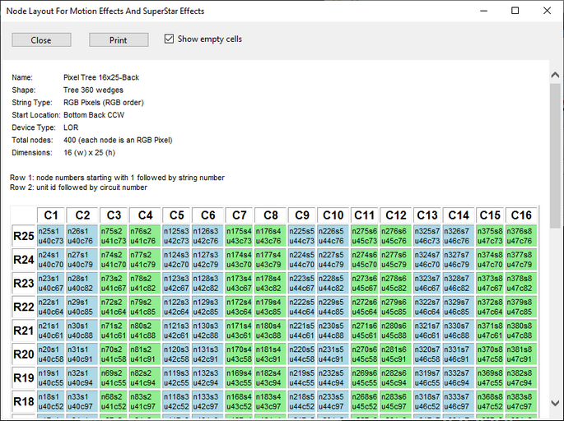
Task: Click column header C4
Action: pyautogui.click(x=145, y=215)
